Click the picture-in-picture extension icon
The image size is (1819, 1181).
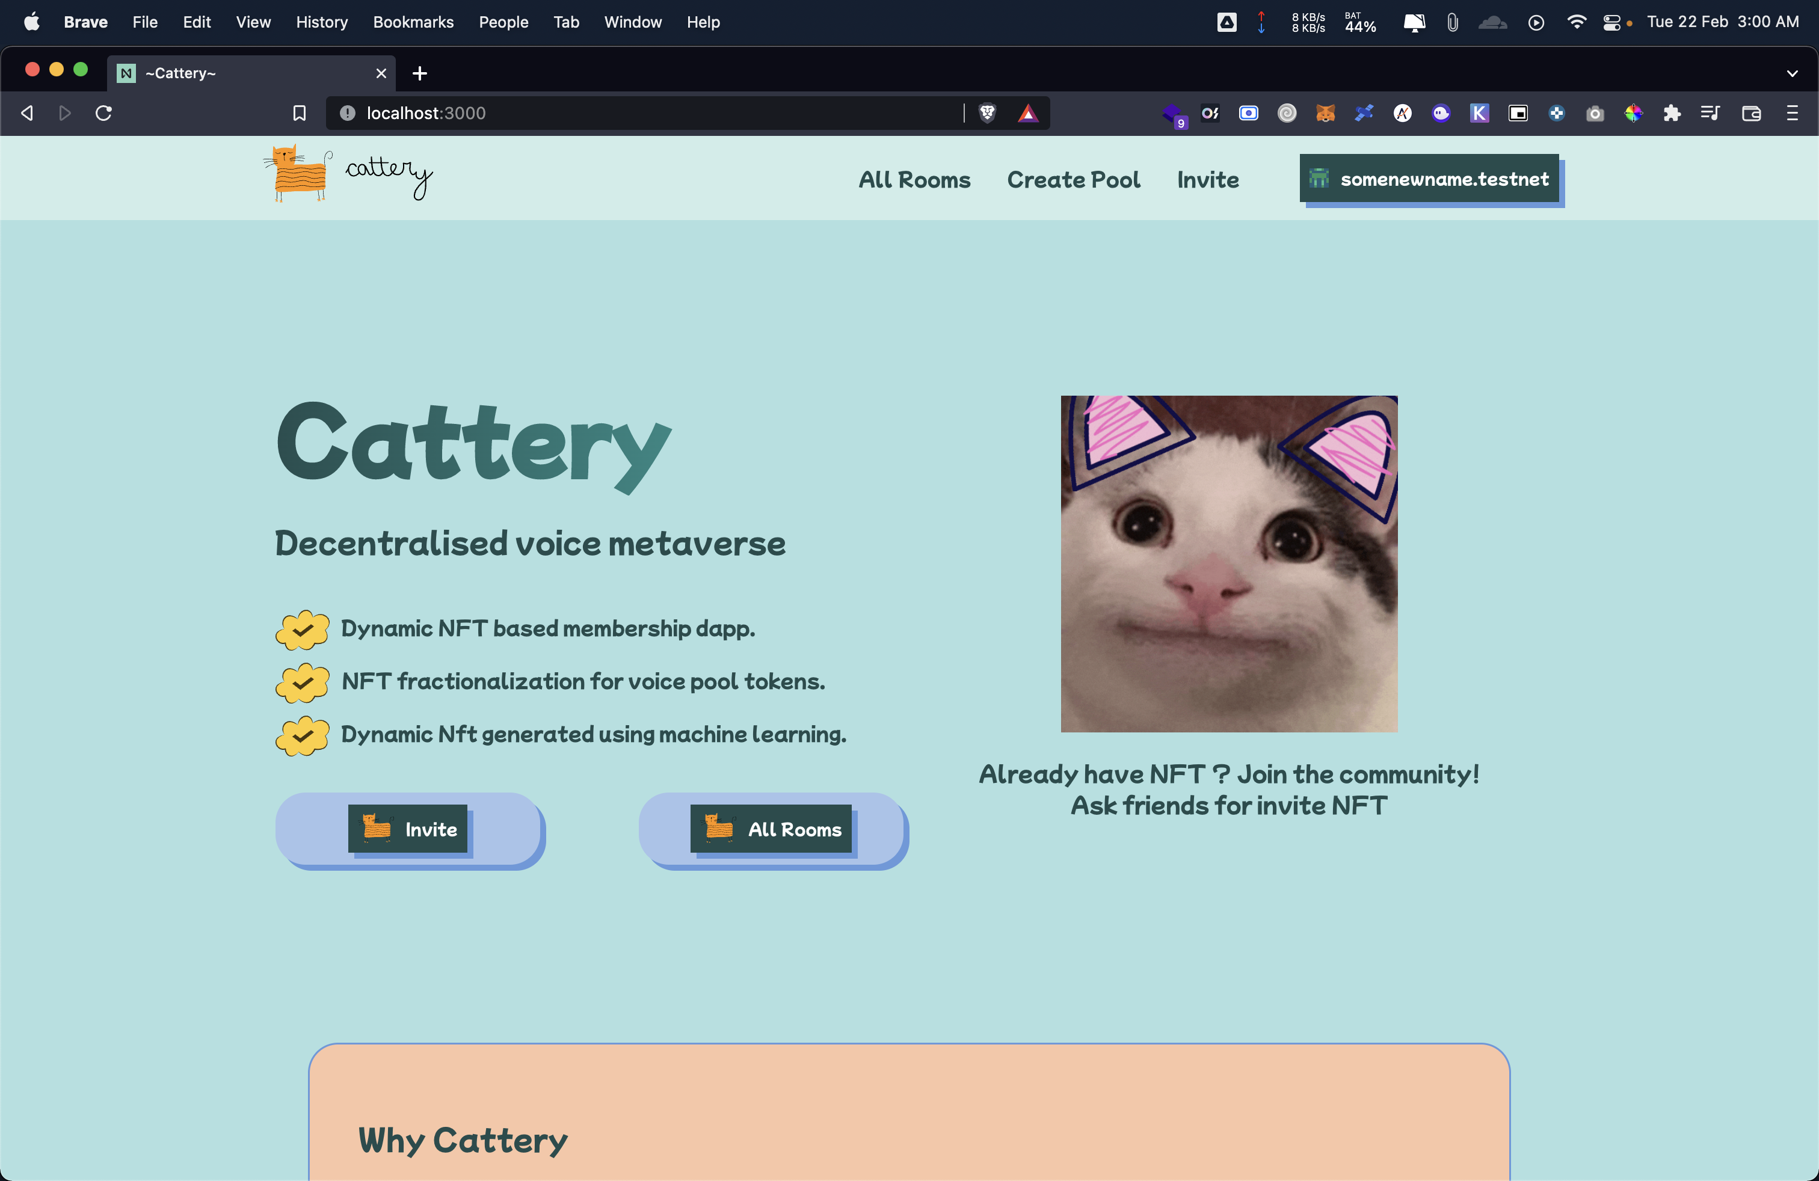(x=1517, y=113)
